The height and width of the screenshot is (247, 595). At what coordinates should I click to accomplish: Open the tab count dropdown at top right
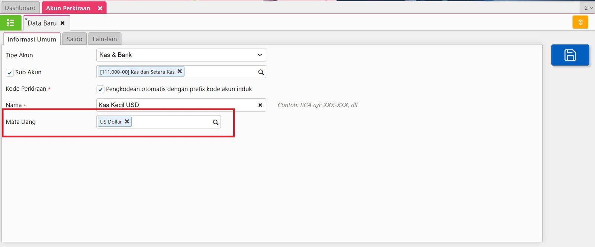click(x=588, y=8)
